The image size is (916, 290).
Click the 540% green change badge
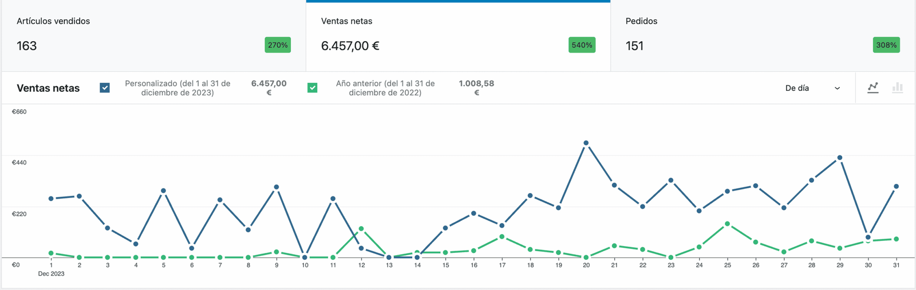click(582, 45)
